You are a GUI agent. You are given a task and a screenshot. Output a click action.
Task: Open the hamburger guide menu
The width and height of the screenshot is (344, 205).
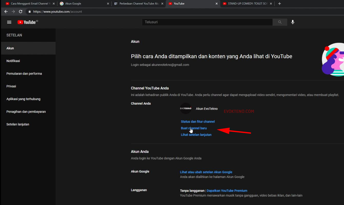9,22
